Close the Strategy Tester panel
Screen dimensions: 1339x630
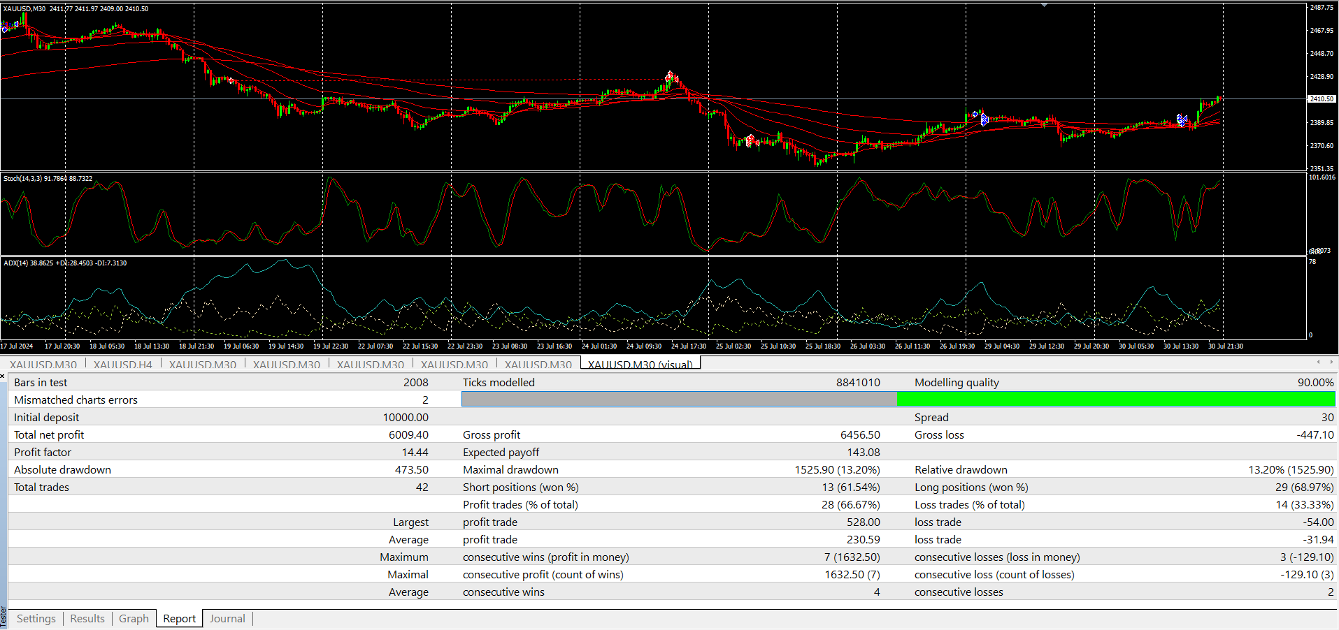pos(3,377)
